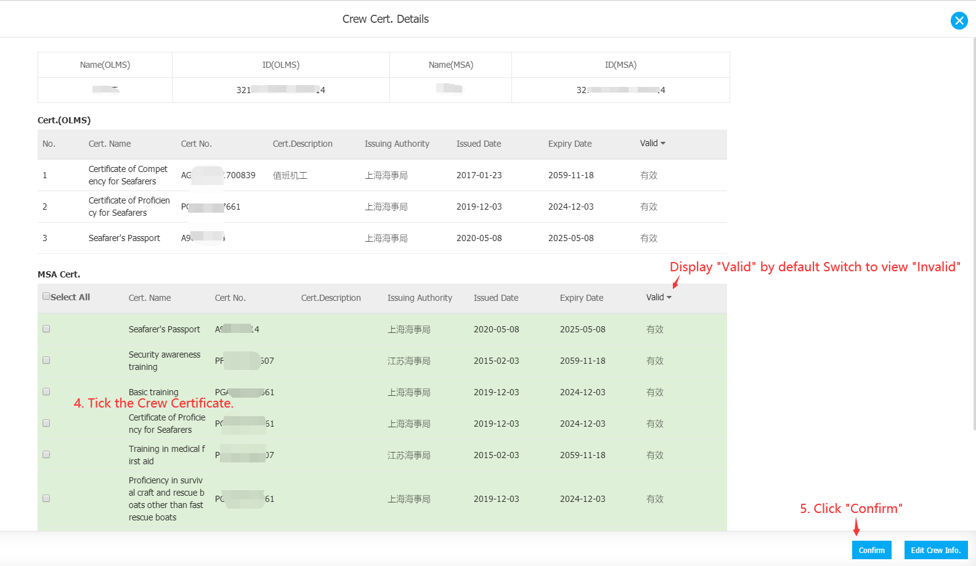Open the Valid dropdown in Cert.(OLMS) table
Image resolution: width=976 pixels, height=566 pixels.
point(653,143)
